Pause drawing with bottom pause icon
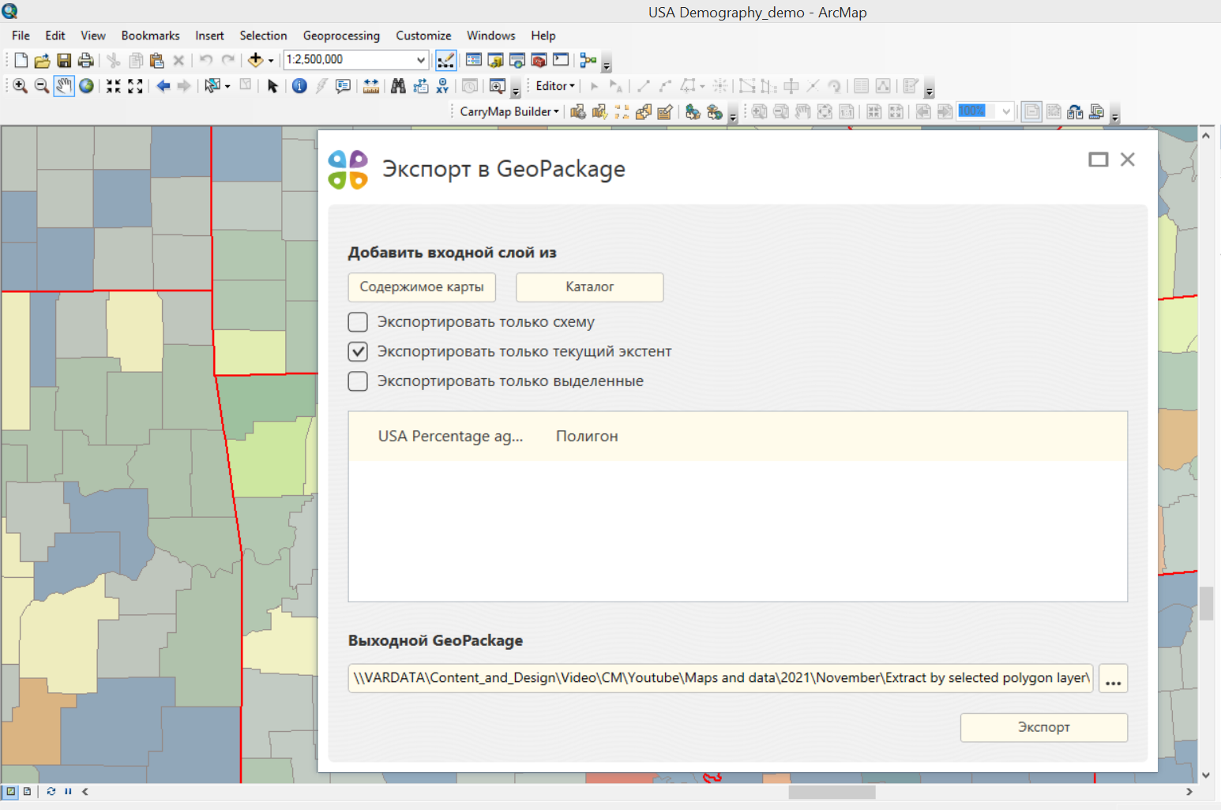The image size is (1221, 810). 68,791
